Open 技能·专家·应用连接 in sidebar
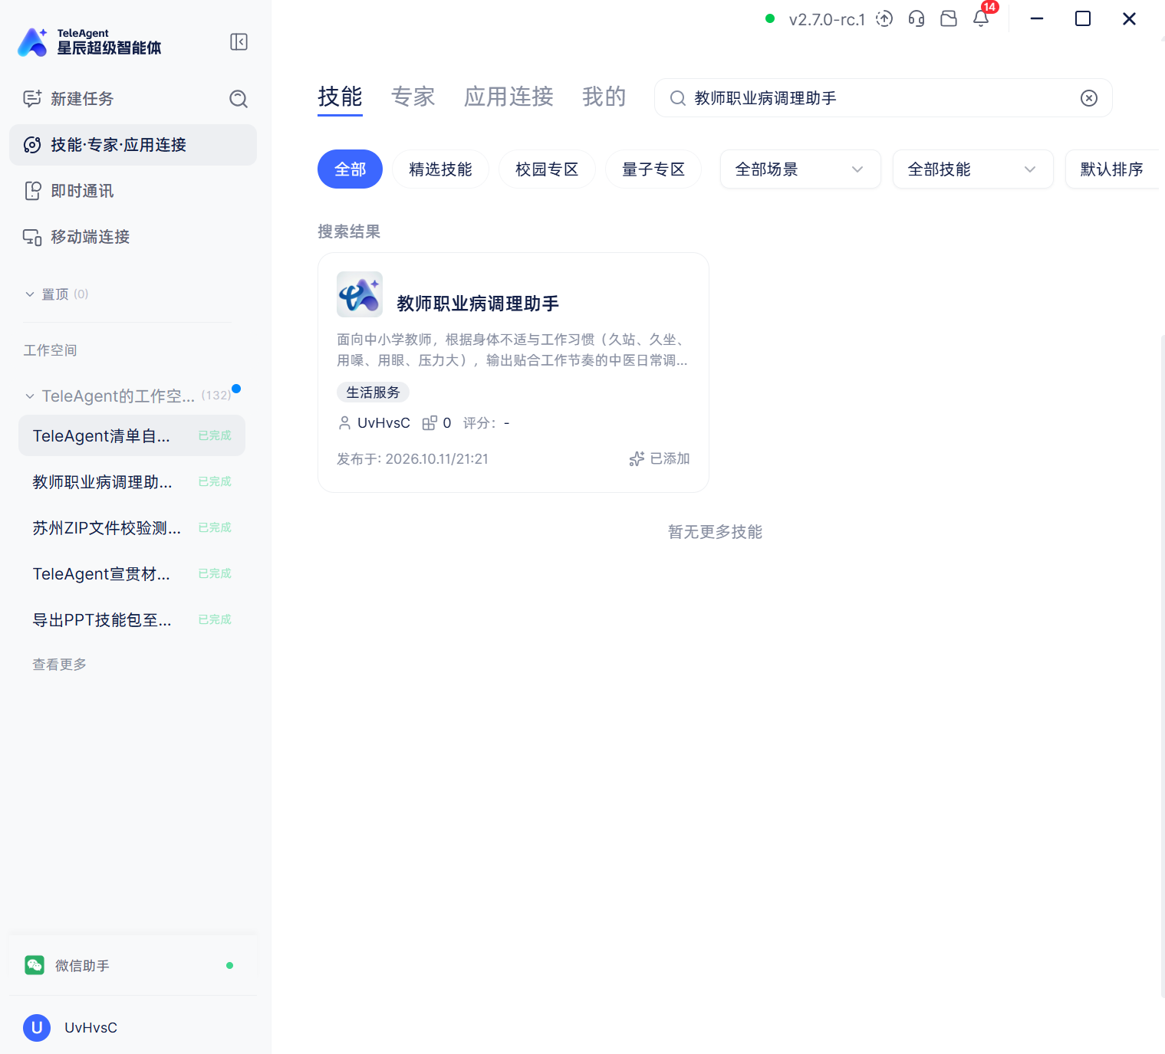1165x1054 pixels. [133, 145]
